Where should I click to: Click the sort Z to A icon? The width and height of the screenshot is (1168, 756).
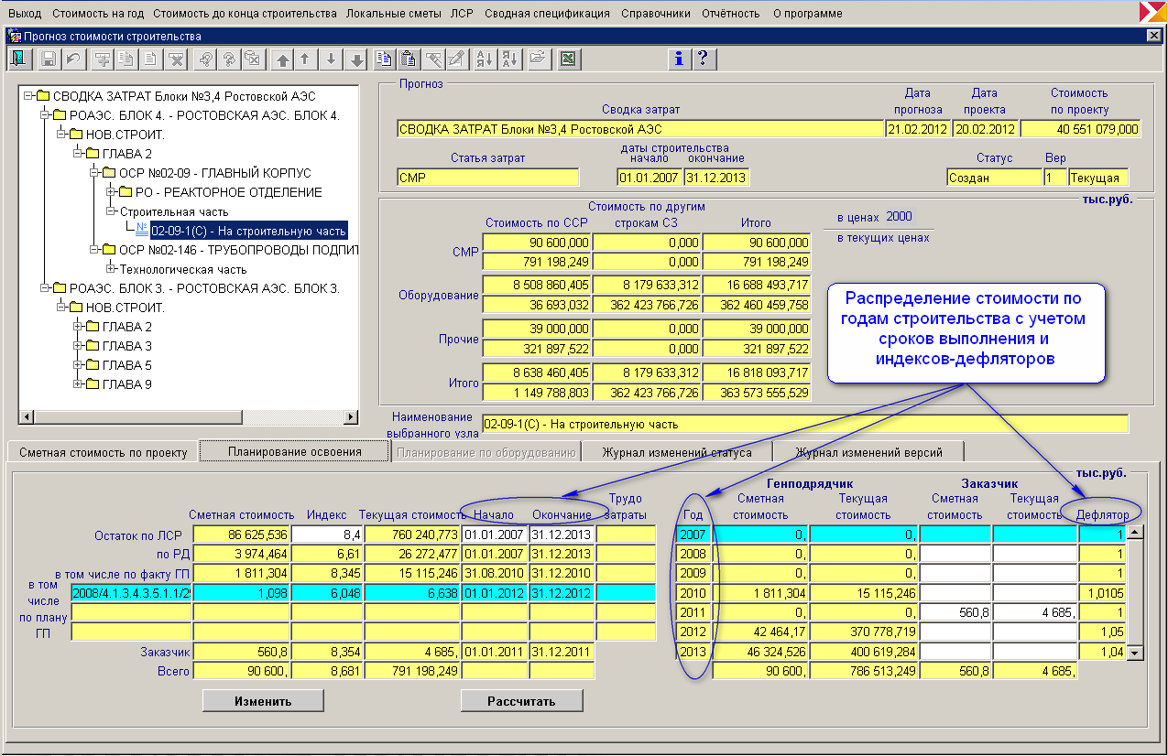(509, 59)
